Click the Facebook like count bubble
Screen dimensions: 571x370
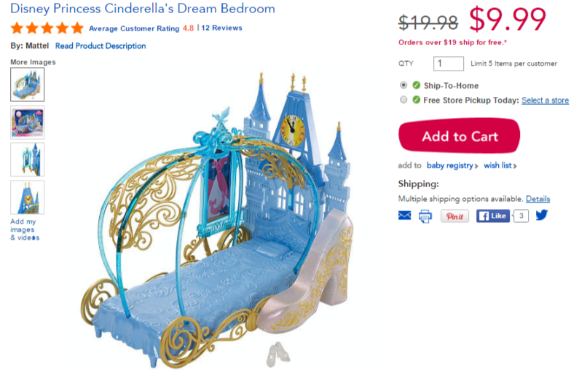tap(521, 216)
